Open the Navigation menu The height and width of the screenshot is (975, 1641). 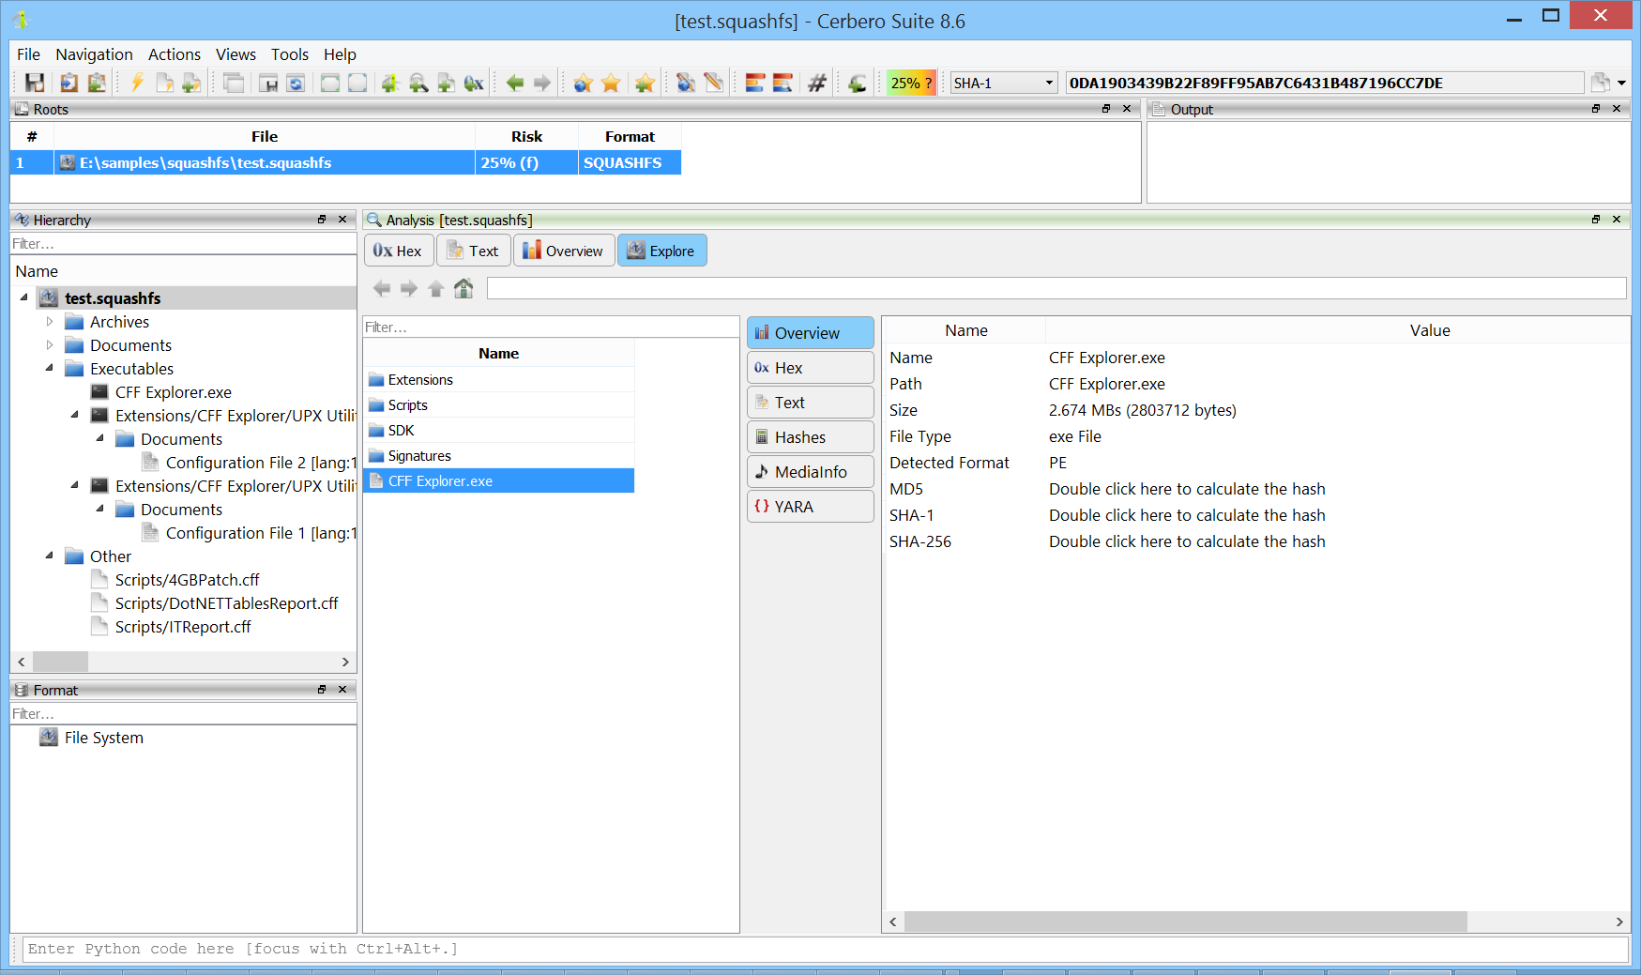94,54
